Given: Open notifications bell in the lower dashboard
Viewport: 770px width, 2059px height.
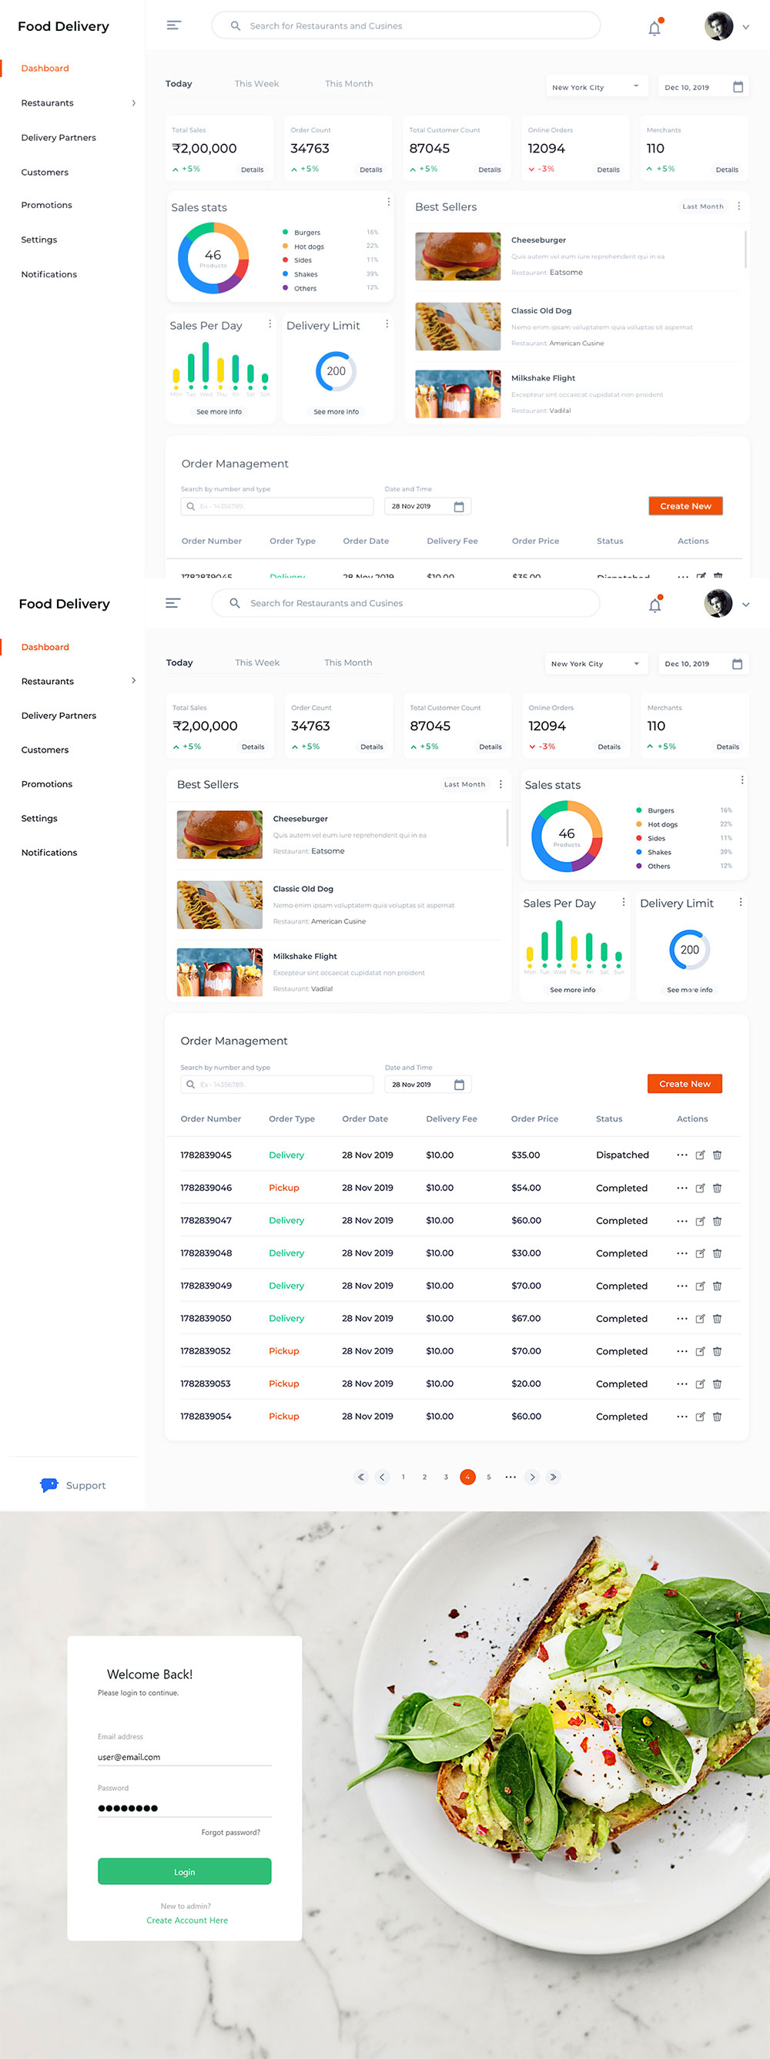Looking at the screenshot, I should pos(655,605).
